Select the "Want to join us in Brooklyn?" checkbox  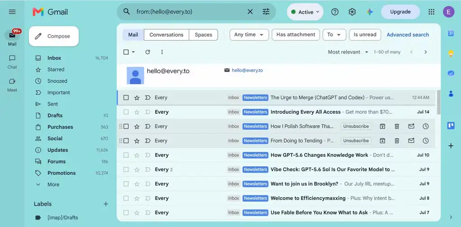click(126, 184)
